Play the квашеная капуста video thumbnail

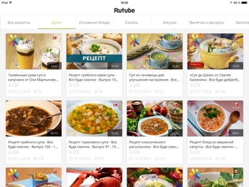[x=215, y=118]
